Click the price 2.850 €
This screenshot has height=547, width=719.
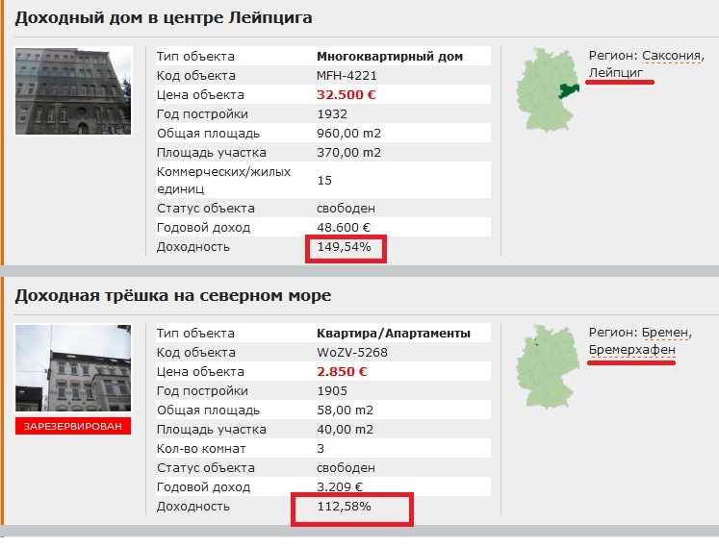tap(342, 372)
